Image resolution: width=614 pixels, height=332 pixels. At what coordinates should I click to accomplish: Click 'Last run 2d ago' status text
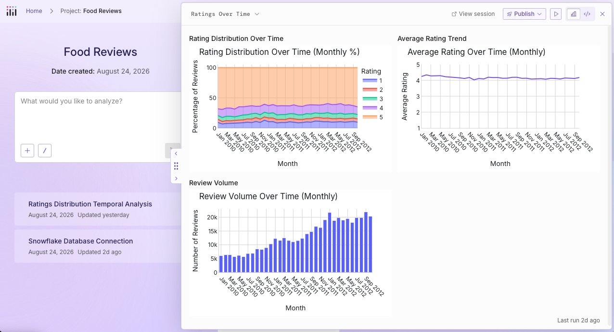[578, 320]
